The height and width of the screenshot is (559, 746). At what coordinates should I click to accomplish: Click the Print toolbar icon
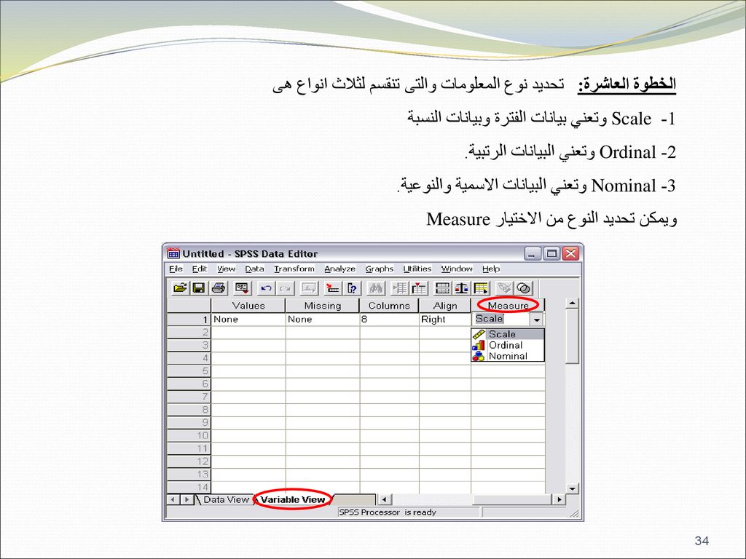[x=219, y=288]
